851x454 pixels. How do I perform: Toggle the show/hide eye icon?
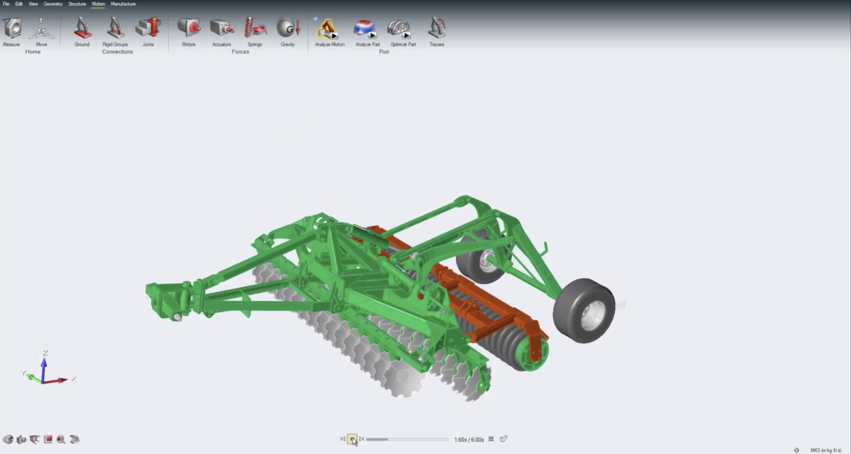tap(8, 439)
